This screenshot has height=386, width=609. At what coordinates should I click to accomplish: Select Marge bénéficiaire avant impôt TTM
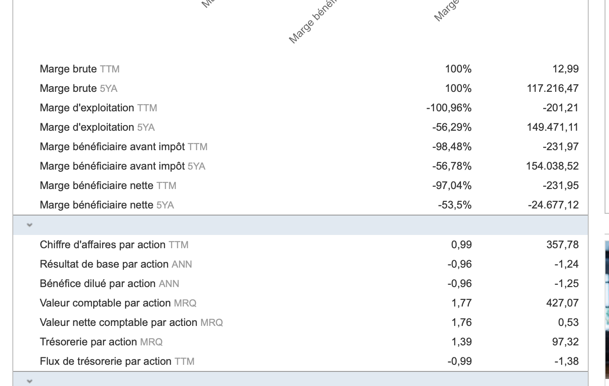(123, 147)
